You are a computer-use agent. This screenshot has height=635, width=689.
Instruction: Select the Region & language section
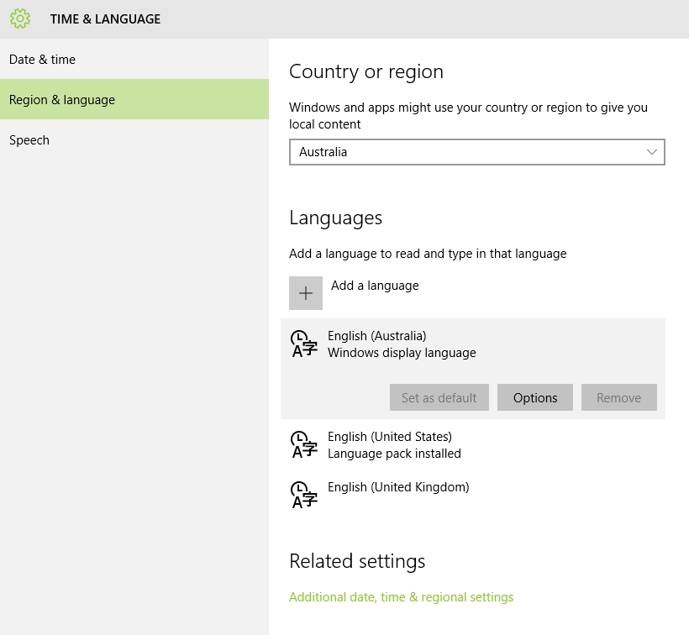[134, 99]
